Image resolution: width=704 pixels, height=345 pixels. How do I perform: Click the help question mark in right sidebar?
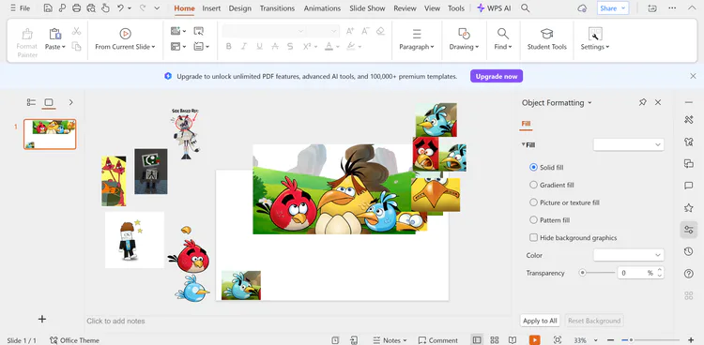688,274
